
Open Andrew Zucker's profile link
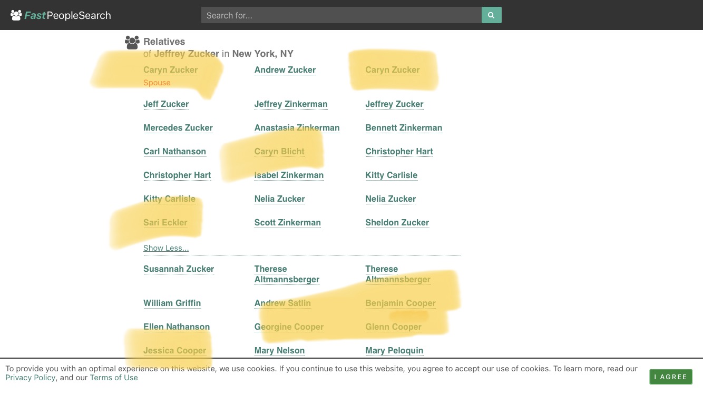[x=285, y=70]
